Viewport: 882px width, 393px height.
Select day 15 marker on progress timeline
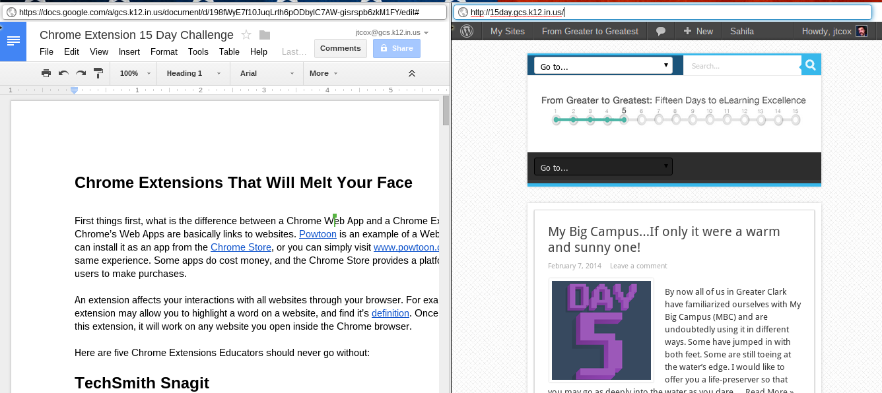click(x=796, y=120)
